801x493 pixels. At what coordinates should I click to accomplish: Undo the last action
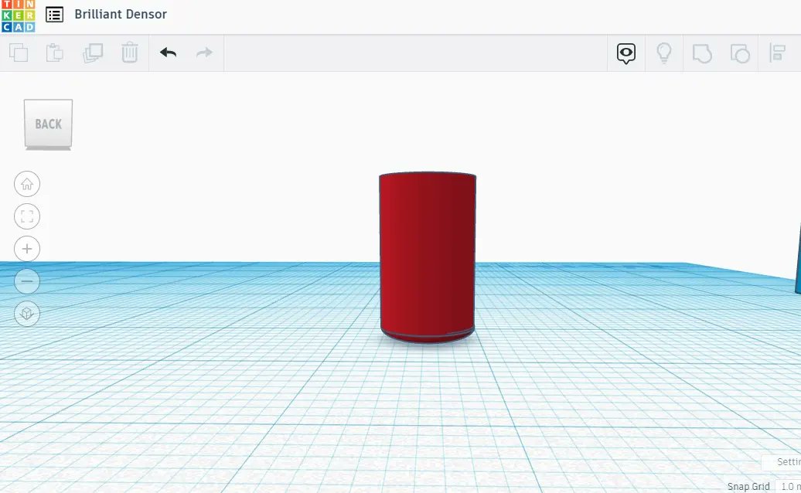tap(168, 53)
